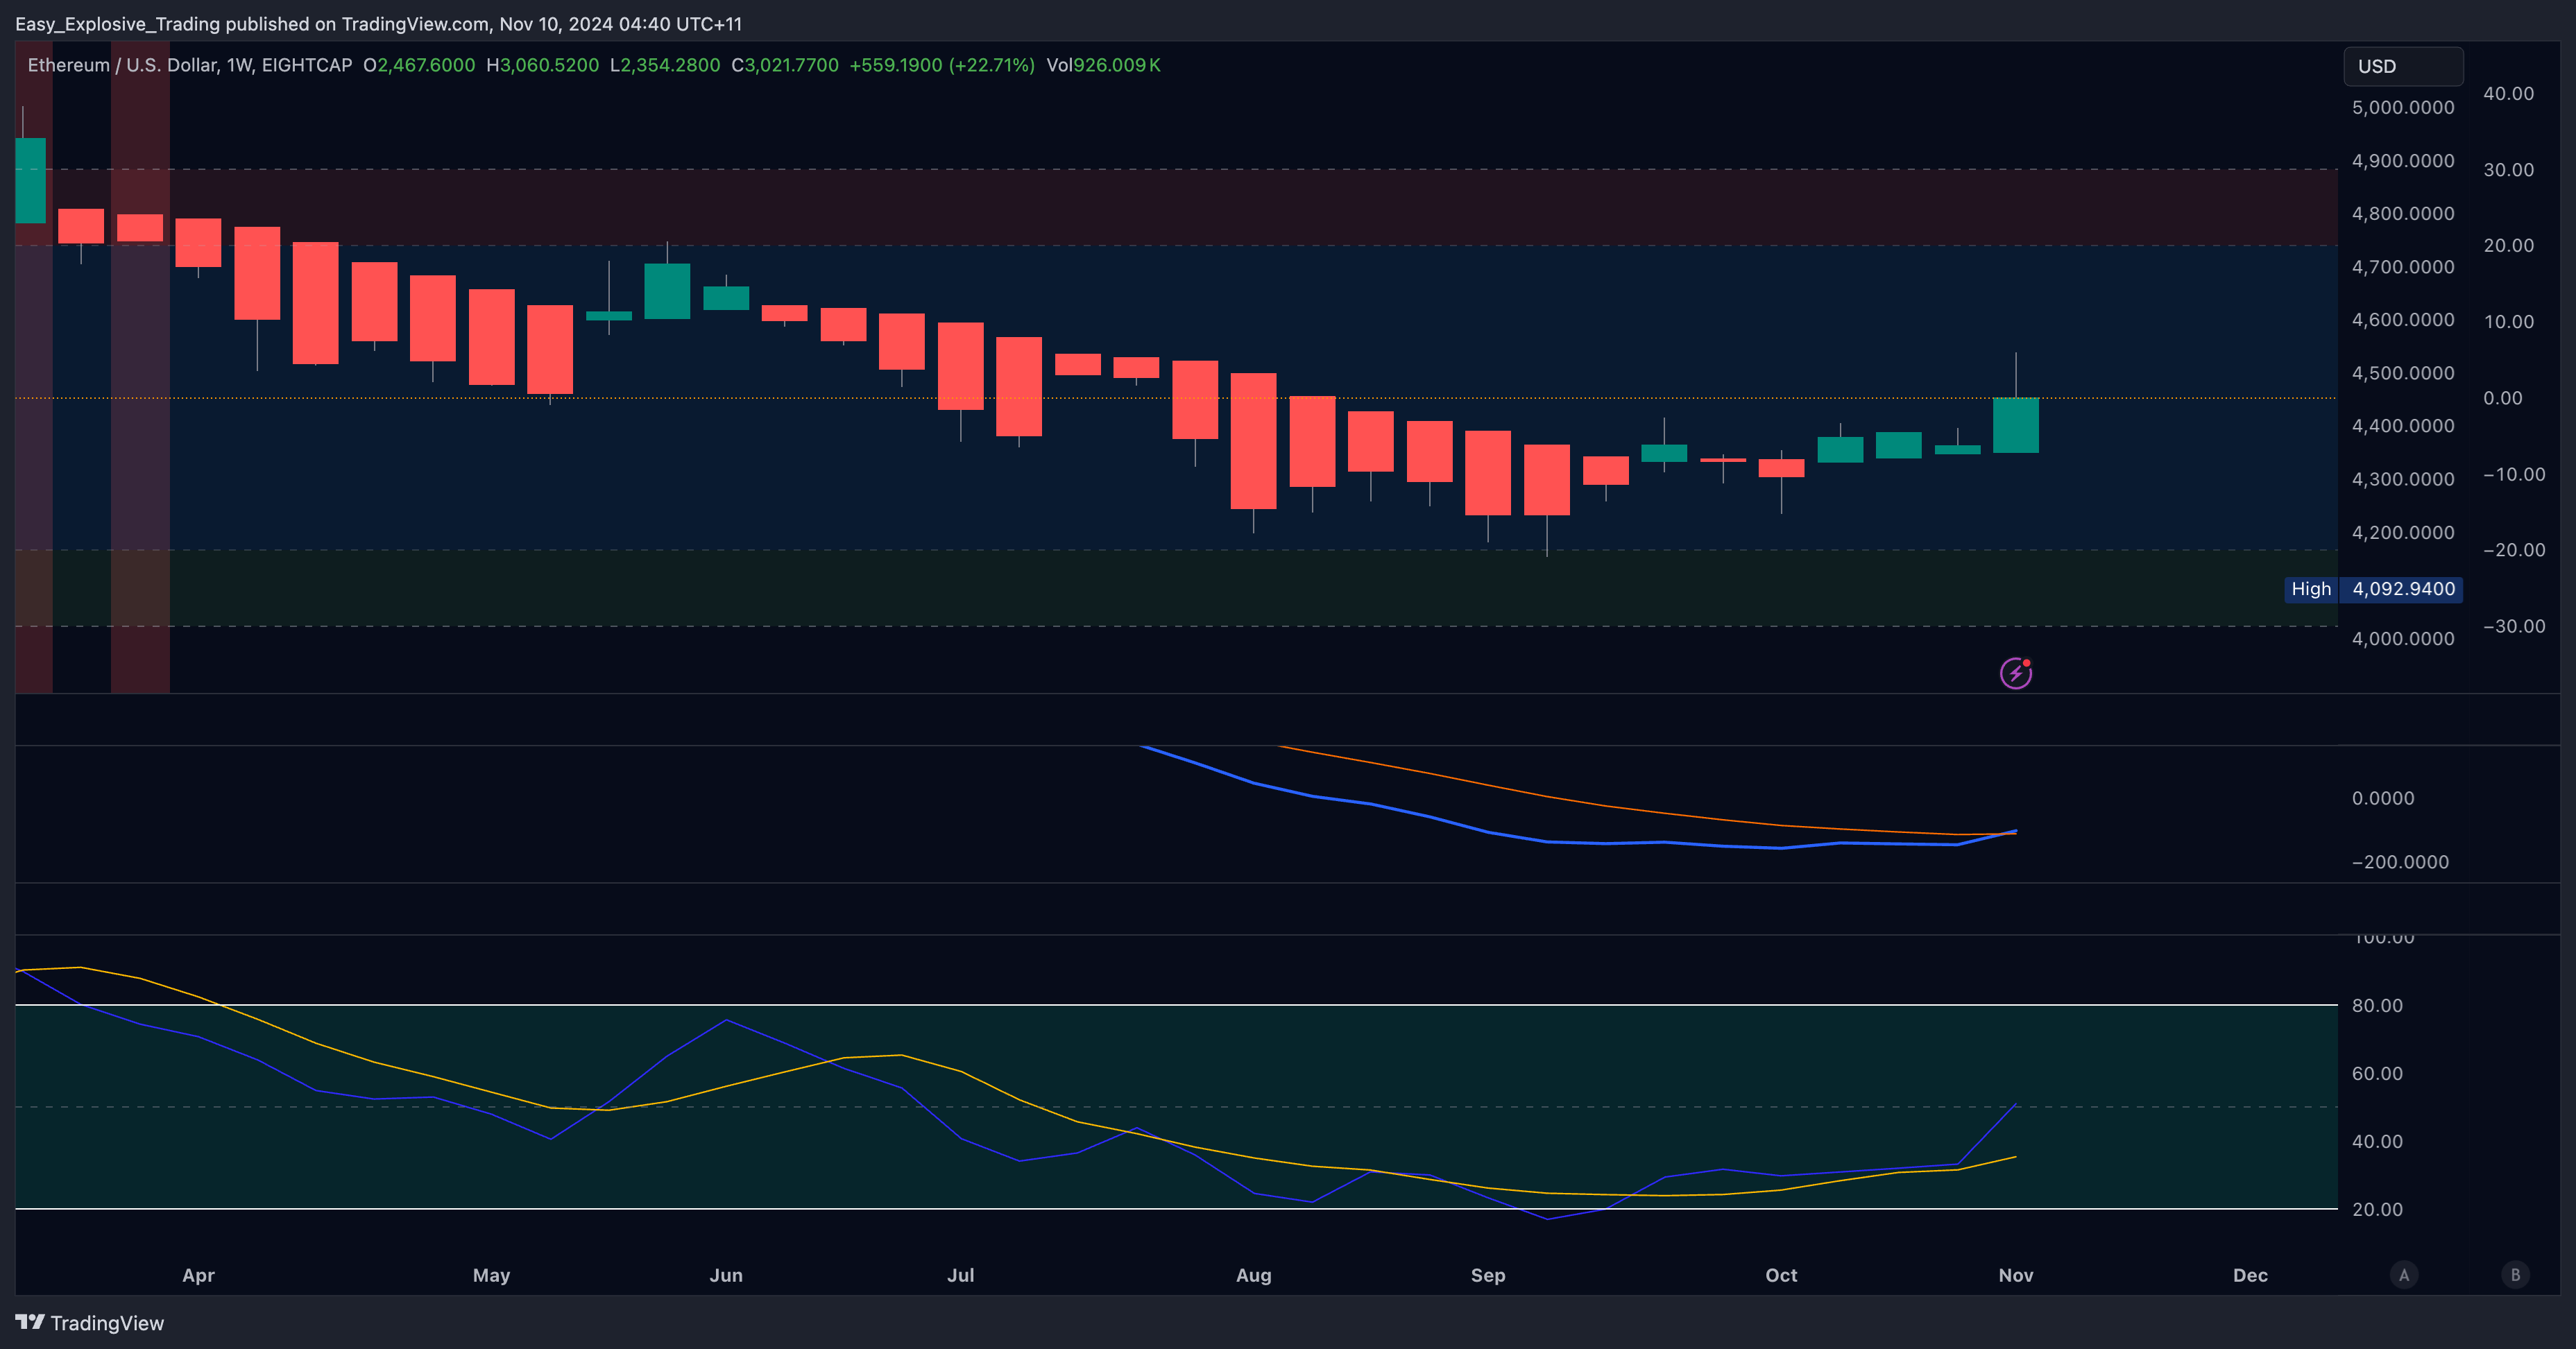
Task: Click the 4,500.0000 price axis label
Action: point(2403,373)
